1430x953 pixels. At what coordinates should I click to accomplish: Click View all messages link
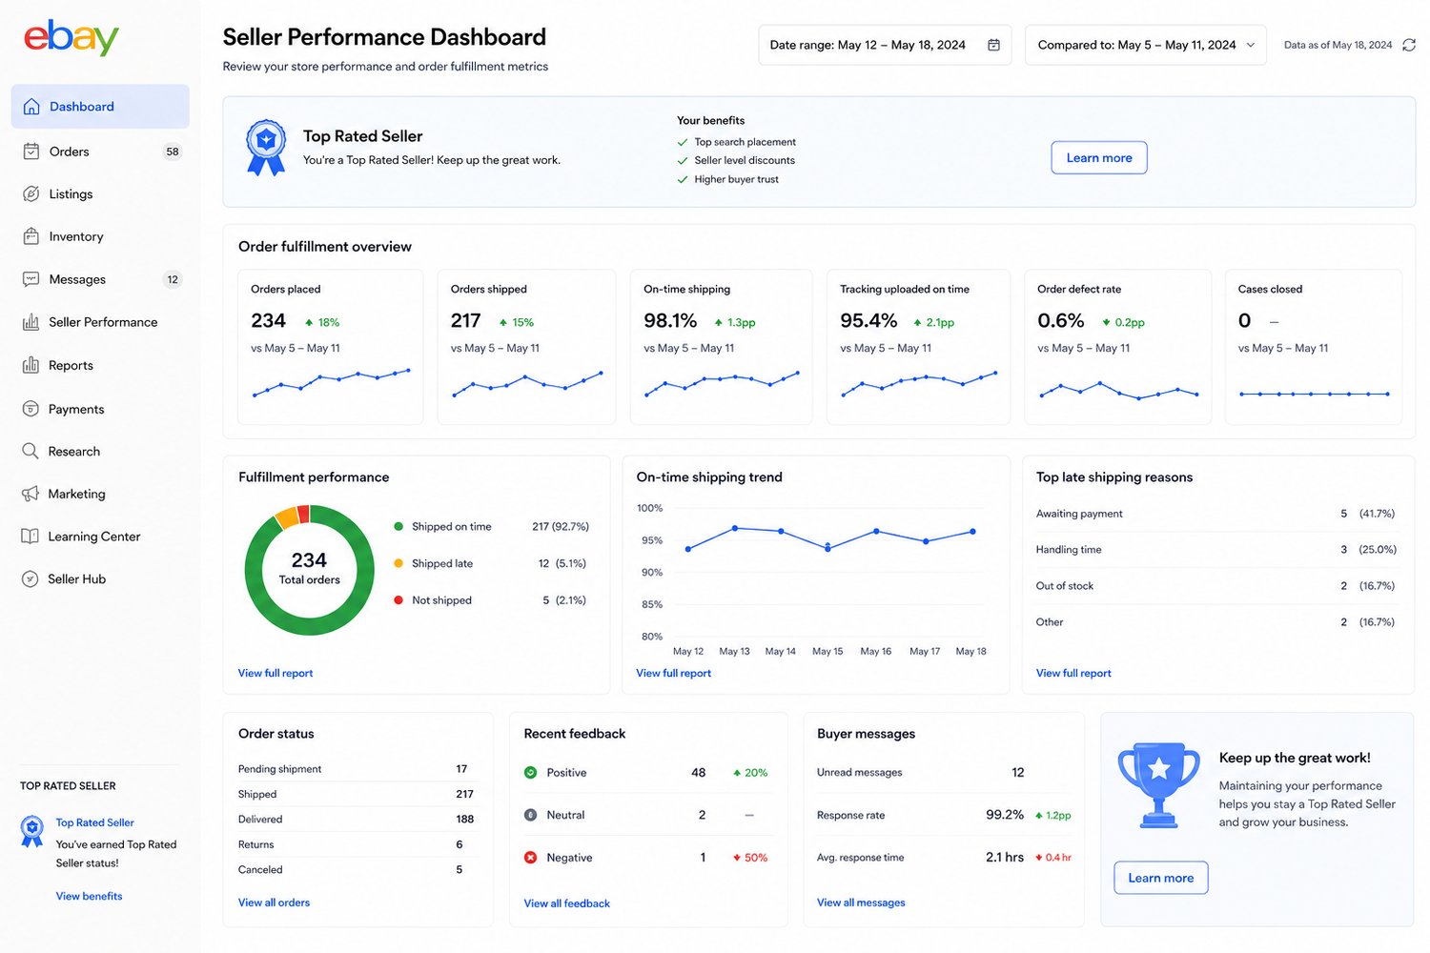(861, 902)
